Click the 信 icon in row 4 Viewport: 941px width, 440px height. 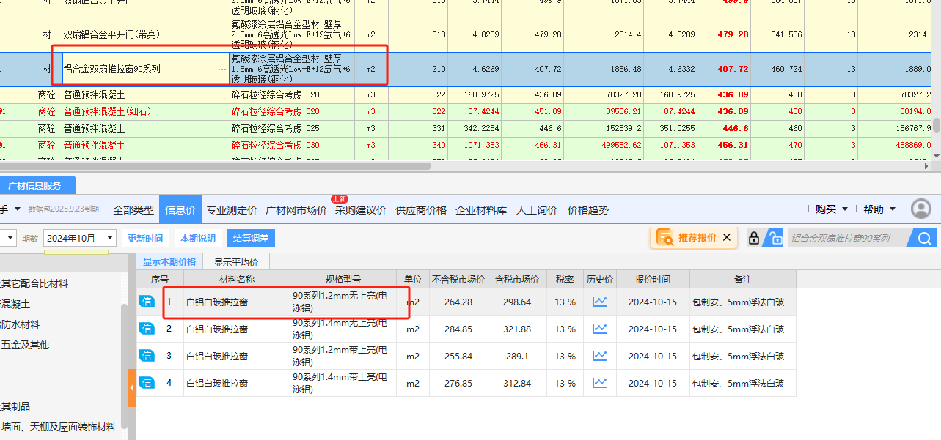147,383
